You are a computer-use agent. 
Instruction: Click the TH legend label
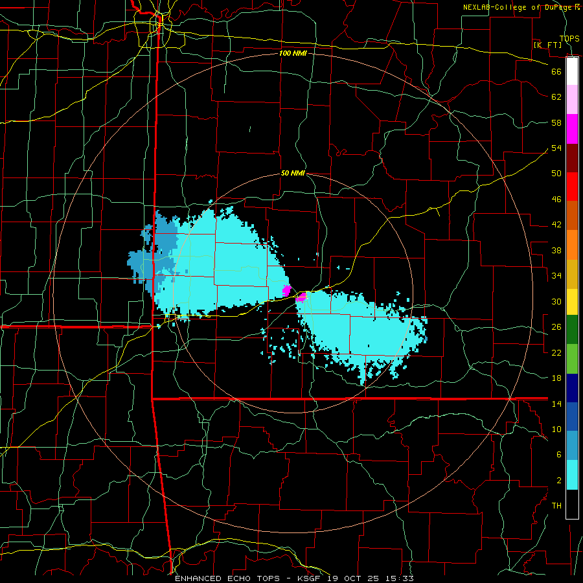[556, 506]
